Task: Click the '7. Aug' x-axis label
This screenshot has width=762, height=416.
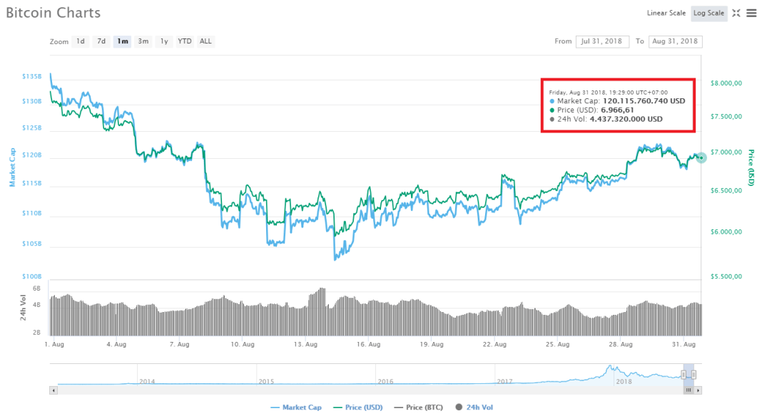Action: (179, 344)
